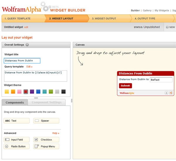Screen dimensions: 176x161
Task: Choose the black widget theme swatch
Action: (x=64, y=92)
